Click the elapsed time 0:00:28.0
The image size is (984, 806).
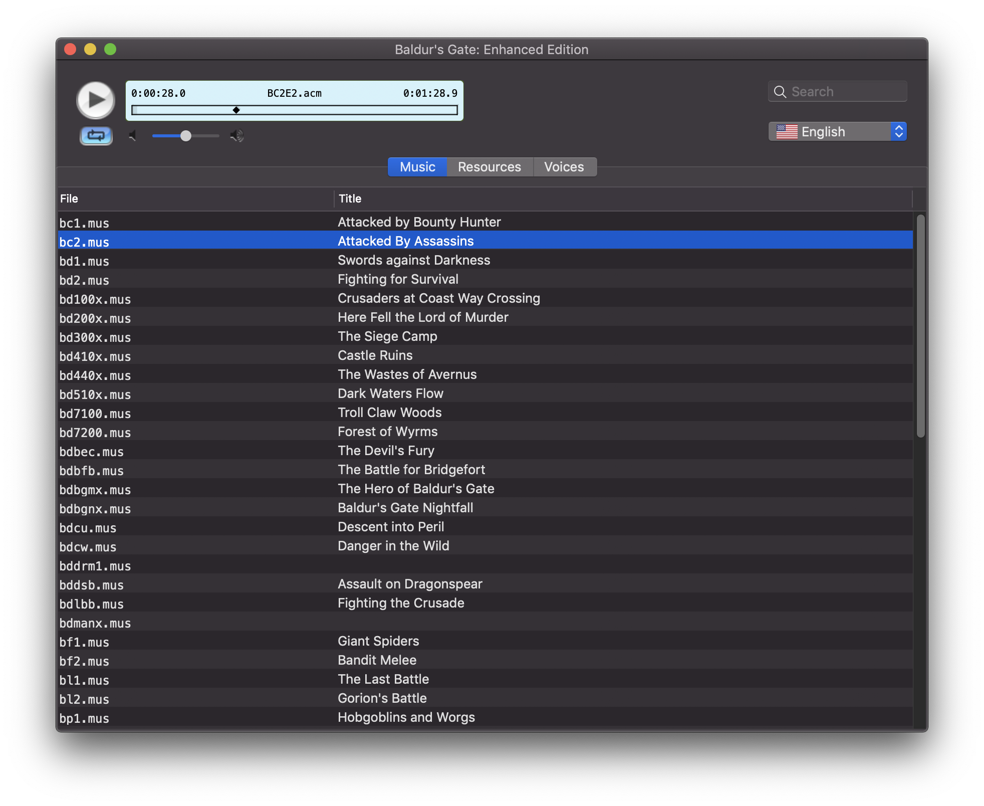(x=158, y=93)
